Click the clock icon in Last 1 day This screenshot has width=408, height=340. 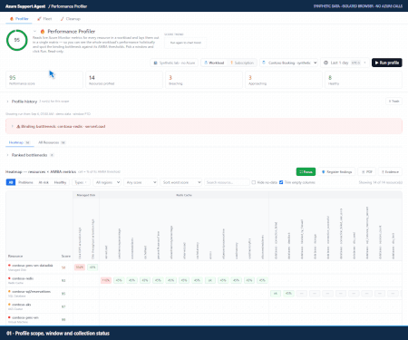pyautogui.click(x=325, y=63)
